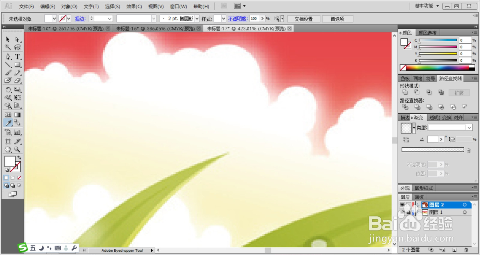This screenshot has width=480, height=255.
Task: Click target circle of 图层 1
Action: tap(464, 212)
